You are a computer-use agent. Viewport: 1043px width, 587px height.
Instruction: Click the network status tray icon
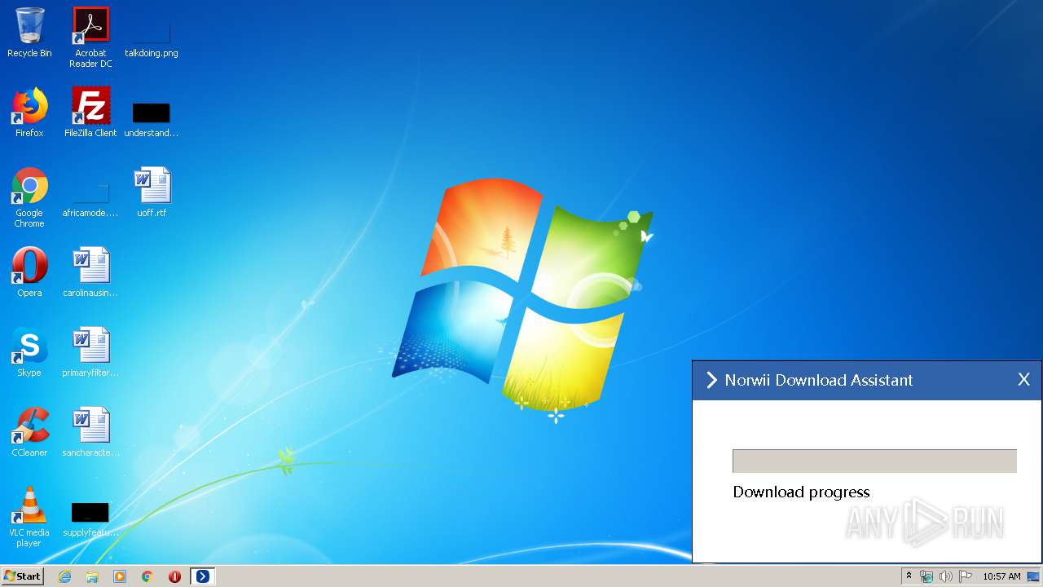click(x=926, y=576)
